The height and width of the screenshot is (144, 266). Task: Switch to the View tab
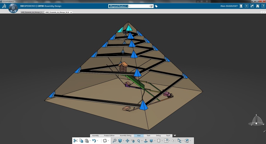139,135
